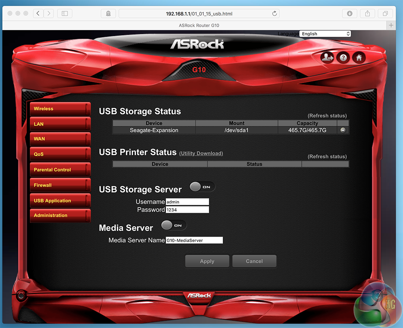Click the Media Server Name field
Screen dimensions: 403x328
(x=194, y=240)
